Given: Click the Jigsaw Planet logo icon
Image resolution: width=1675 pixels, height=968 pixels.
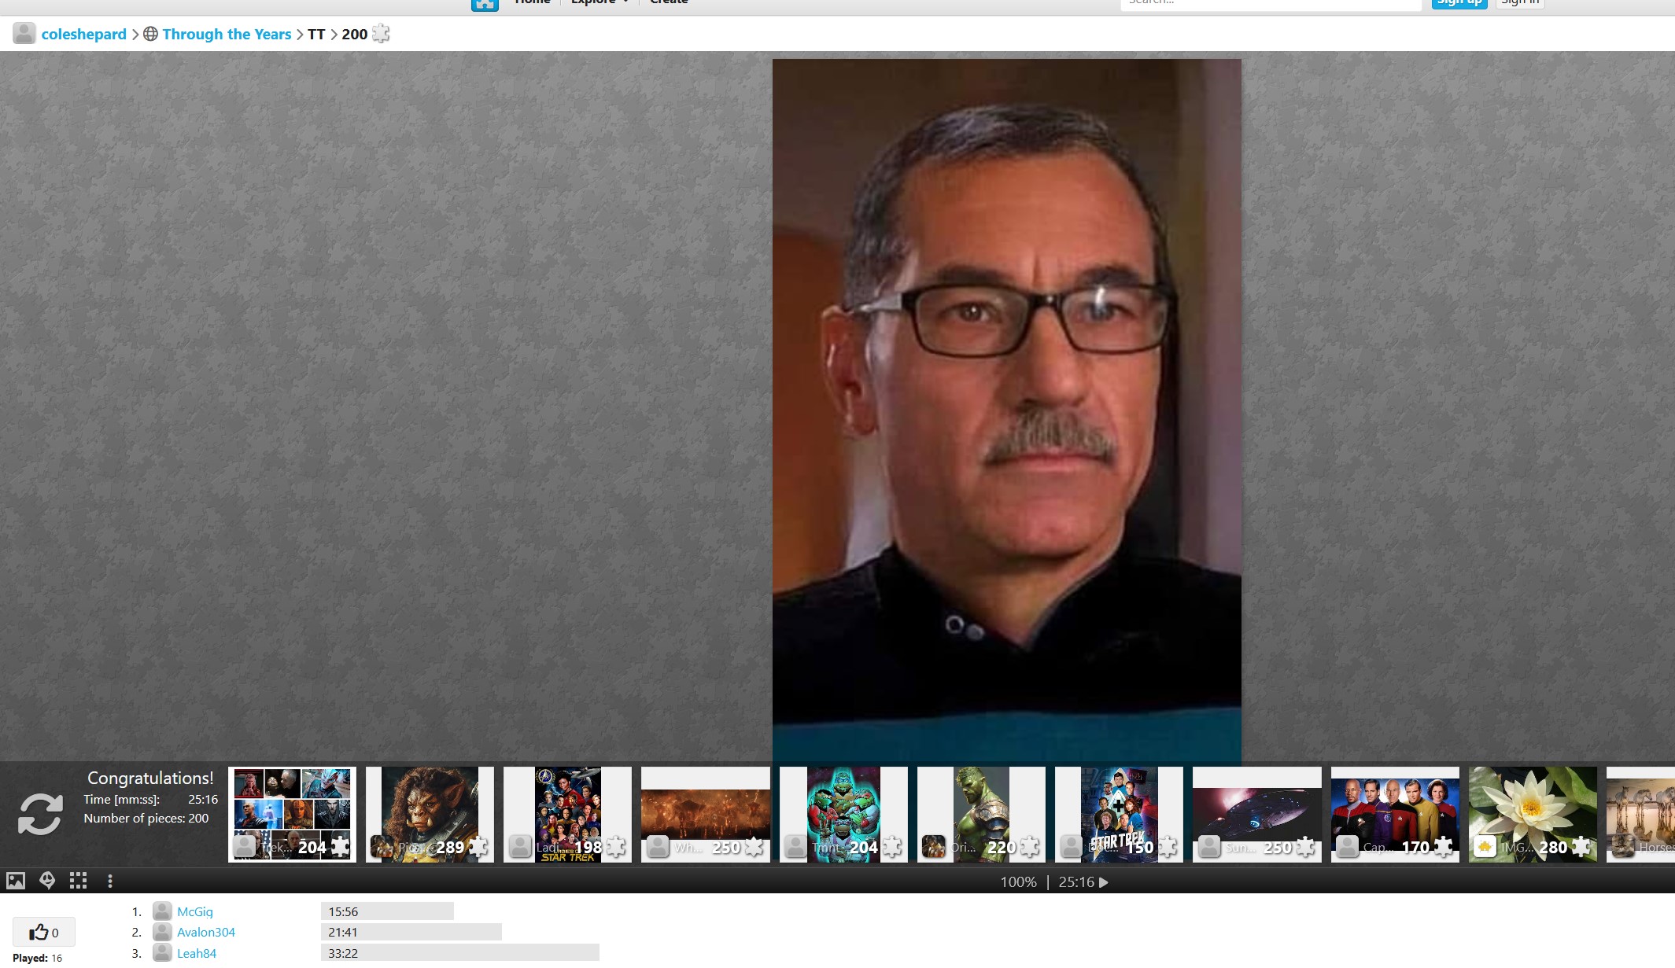Looking at the screenshot, I should (485, 4).
